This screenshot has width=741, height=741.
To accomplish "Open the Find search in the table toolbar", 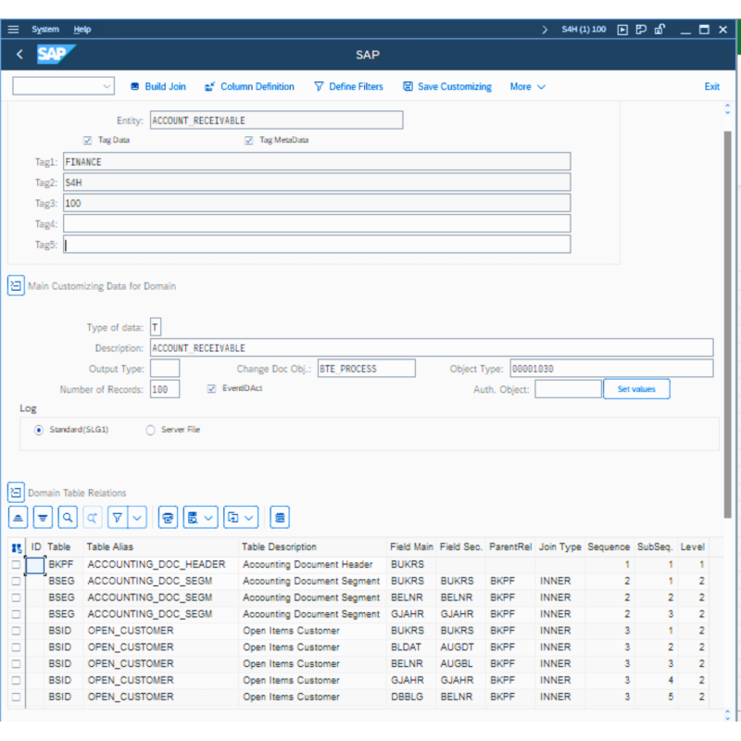I will [x=66, y=517].
